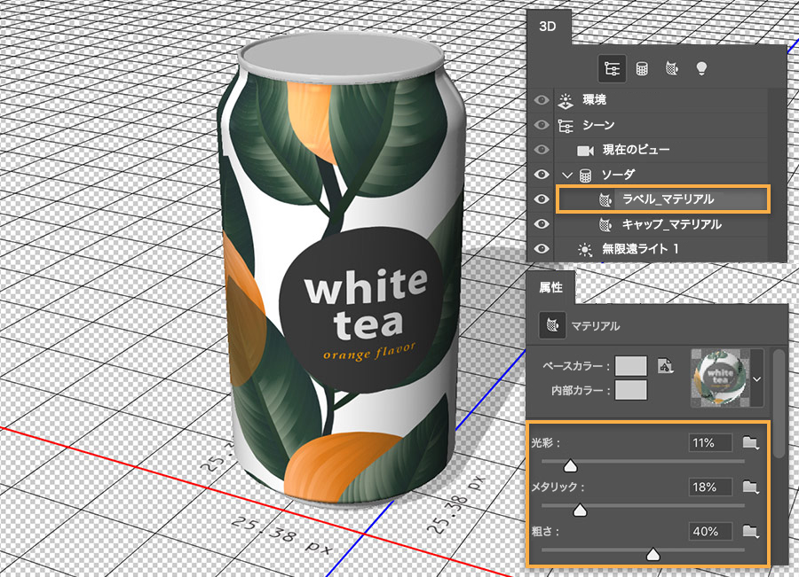Open the メタリック texture folder menu
This screenshot has height=577, width=799.
click(x=750, y=487)
